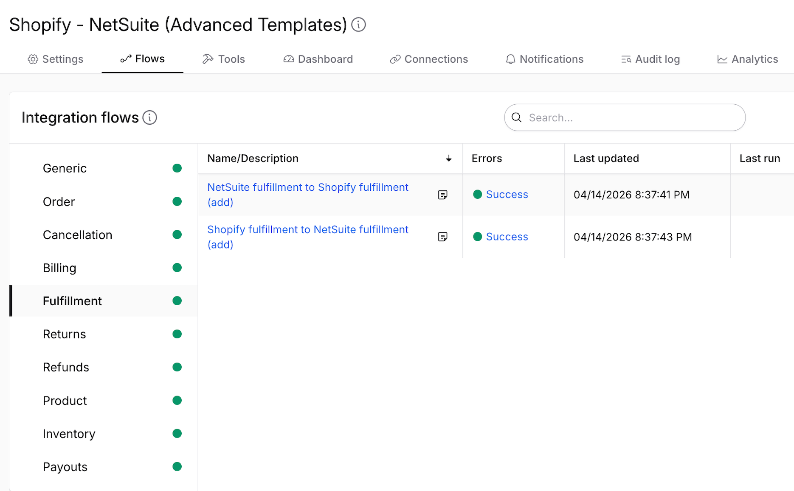Select the Payouts flow group
The height and width of the screenshot is (491, 794).
pyautogui.click(x=104, y=466)
